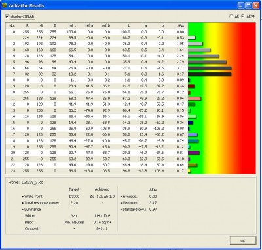Select table row number 0

97,32
